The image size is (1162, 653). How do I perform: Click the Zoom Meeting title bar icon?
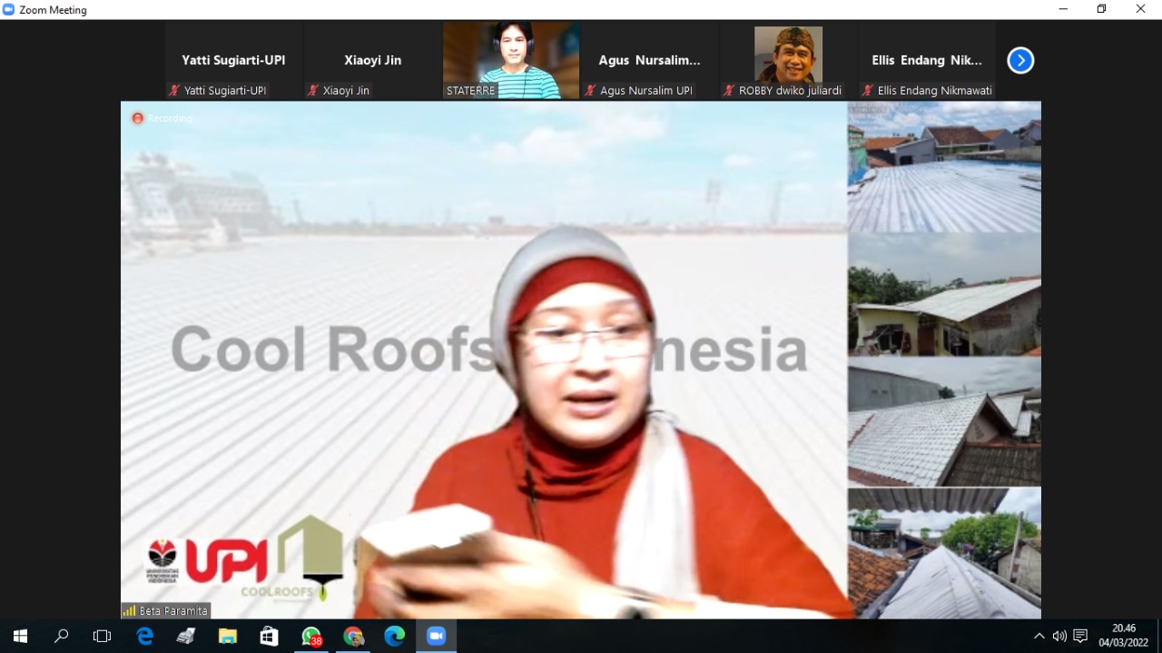[9, 9]
